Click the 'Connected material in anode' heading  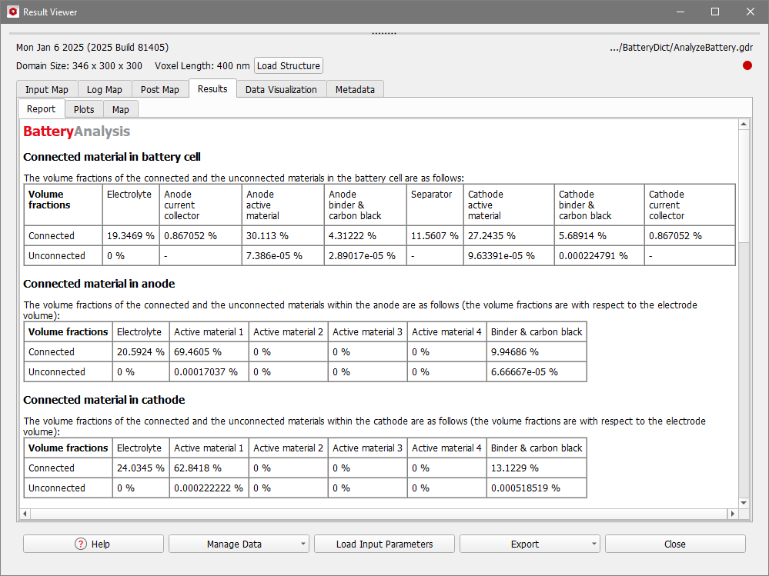pos(99,284)
